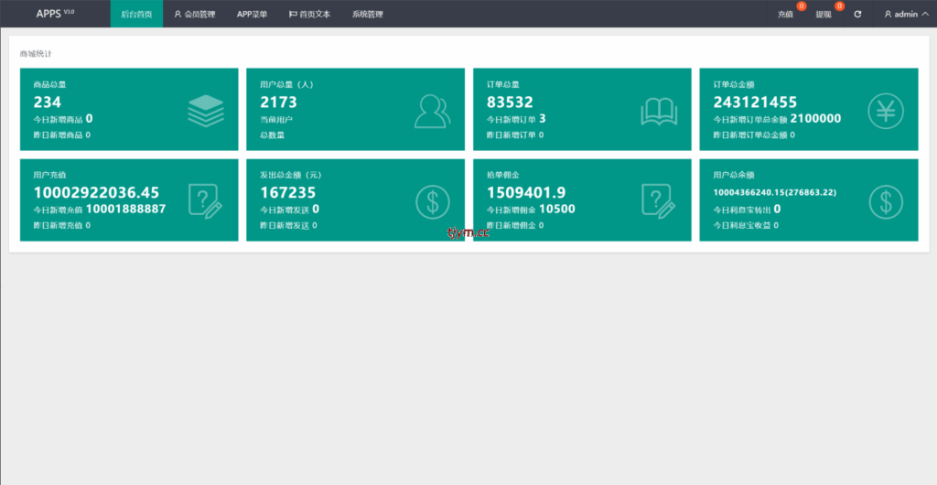Click the APPS V3.0 logo
937x485 pixels.
(x=55, y=14)
